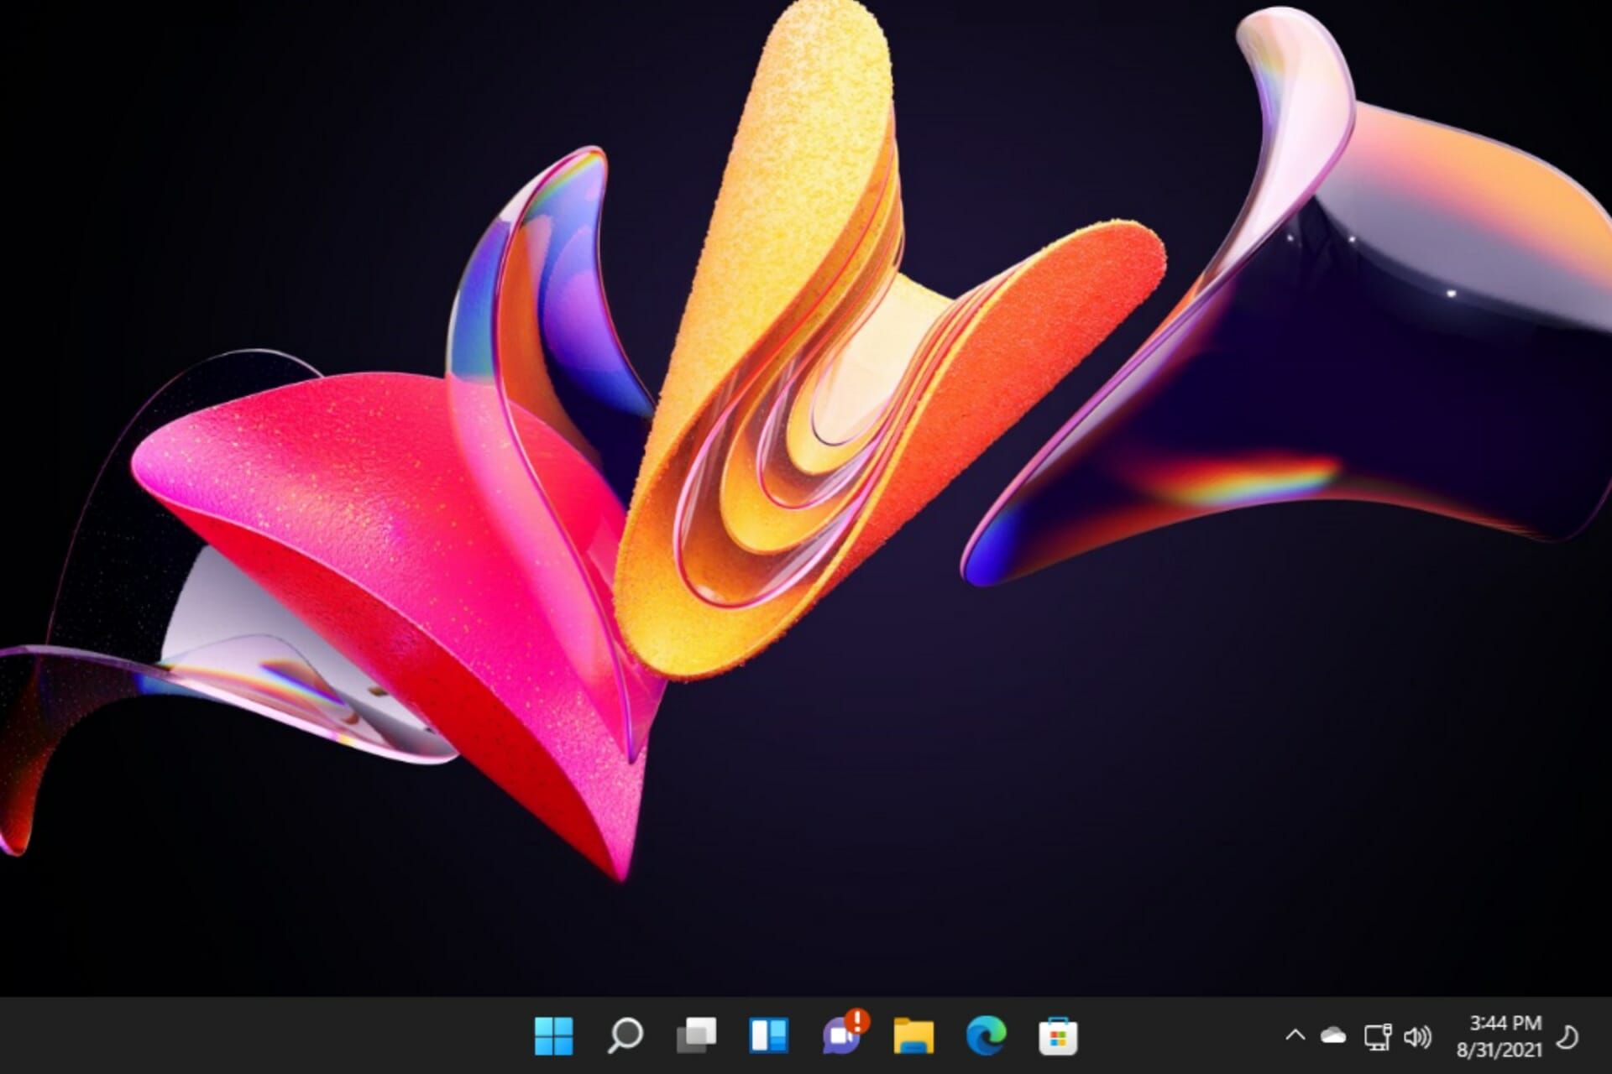Image resolution: width=1612 pixels, height=1074 pixels.
Task: Expand hidden tray icons chevron
Action: tap(1295, 1036)
